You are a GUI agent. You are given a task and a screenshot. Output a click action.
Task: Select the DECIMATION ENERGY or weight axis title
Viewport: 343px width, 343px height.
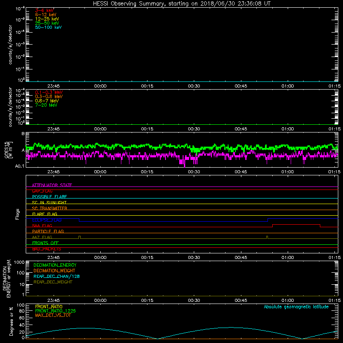6,278
